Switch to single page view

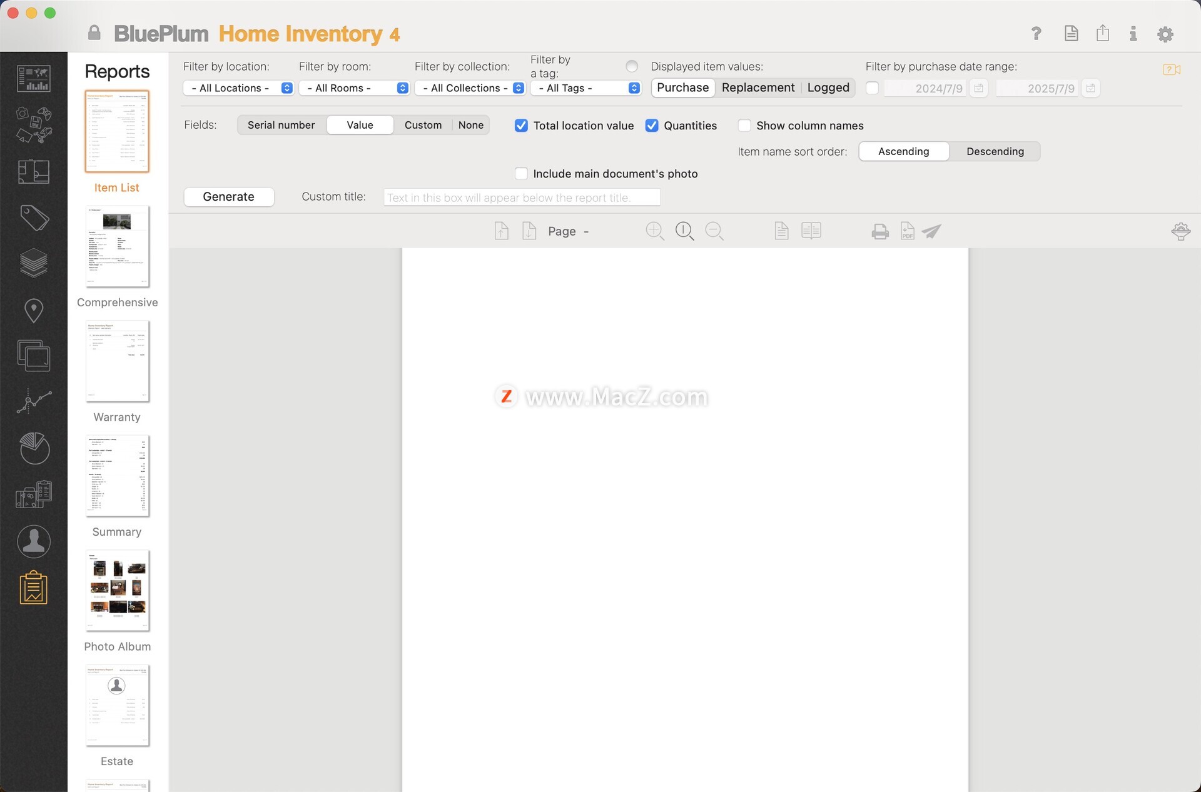click(781, 231)
